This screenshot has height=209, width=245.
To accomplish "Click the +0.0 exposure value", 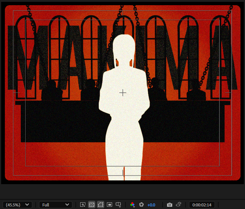I will (x=151, y=205).
